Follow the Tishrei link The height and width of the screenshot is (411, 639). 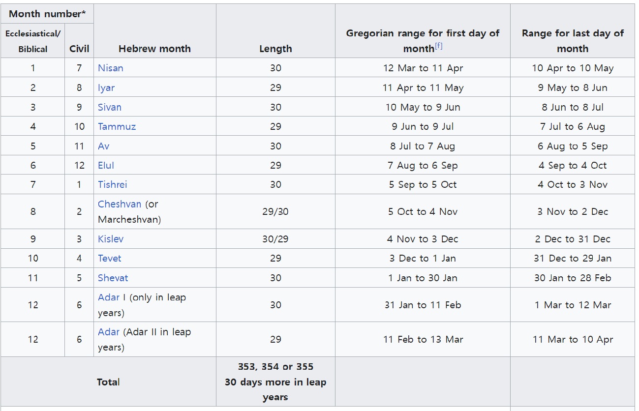coord(113,184)
